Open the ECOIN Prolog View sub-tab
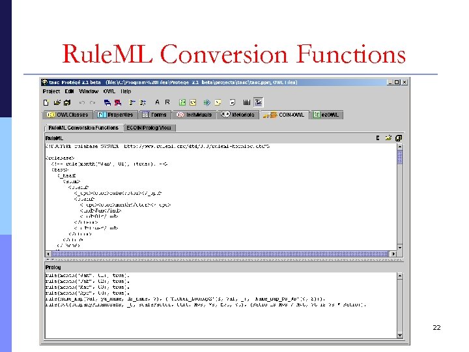The height and width of the screenshot is (352, 469). click(149, 128)
